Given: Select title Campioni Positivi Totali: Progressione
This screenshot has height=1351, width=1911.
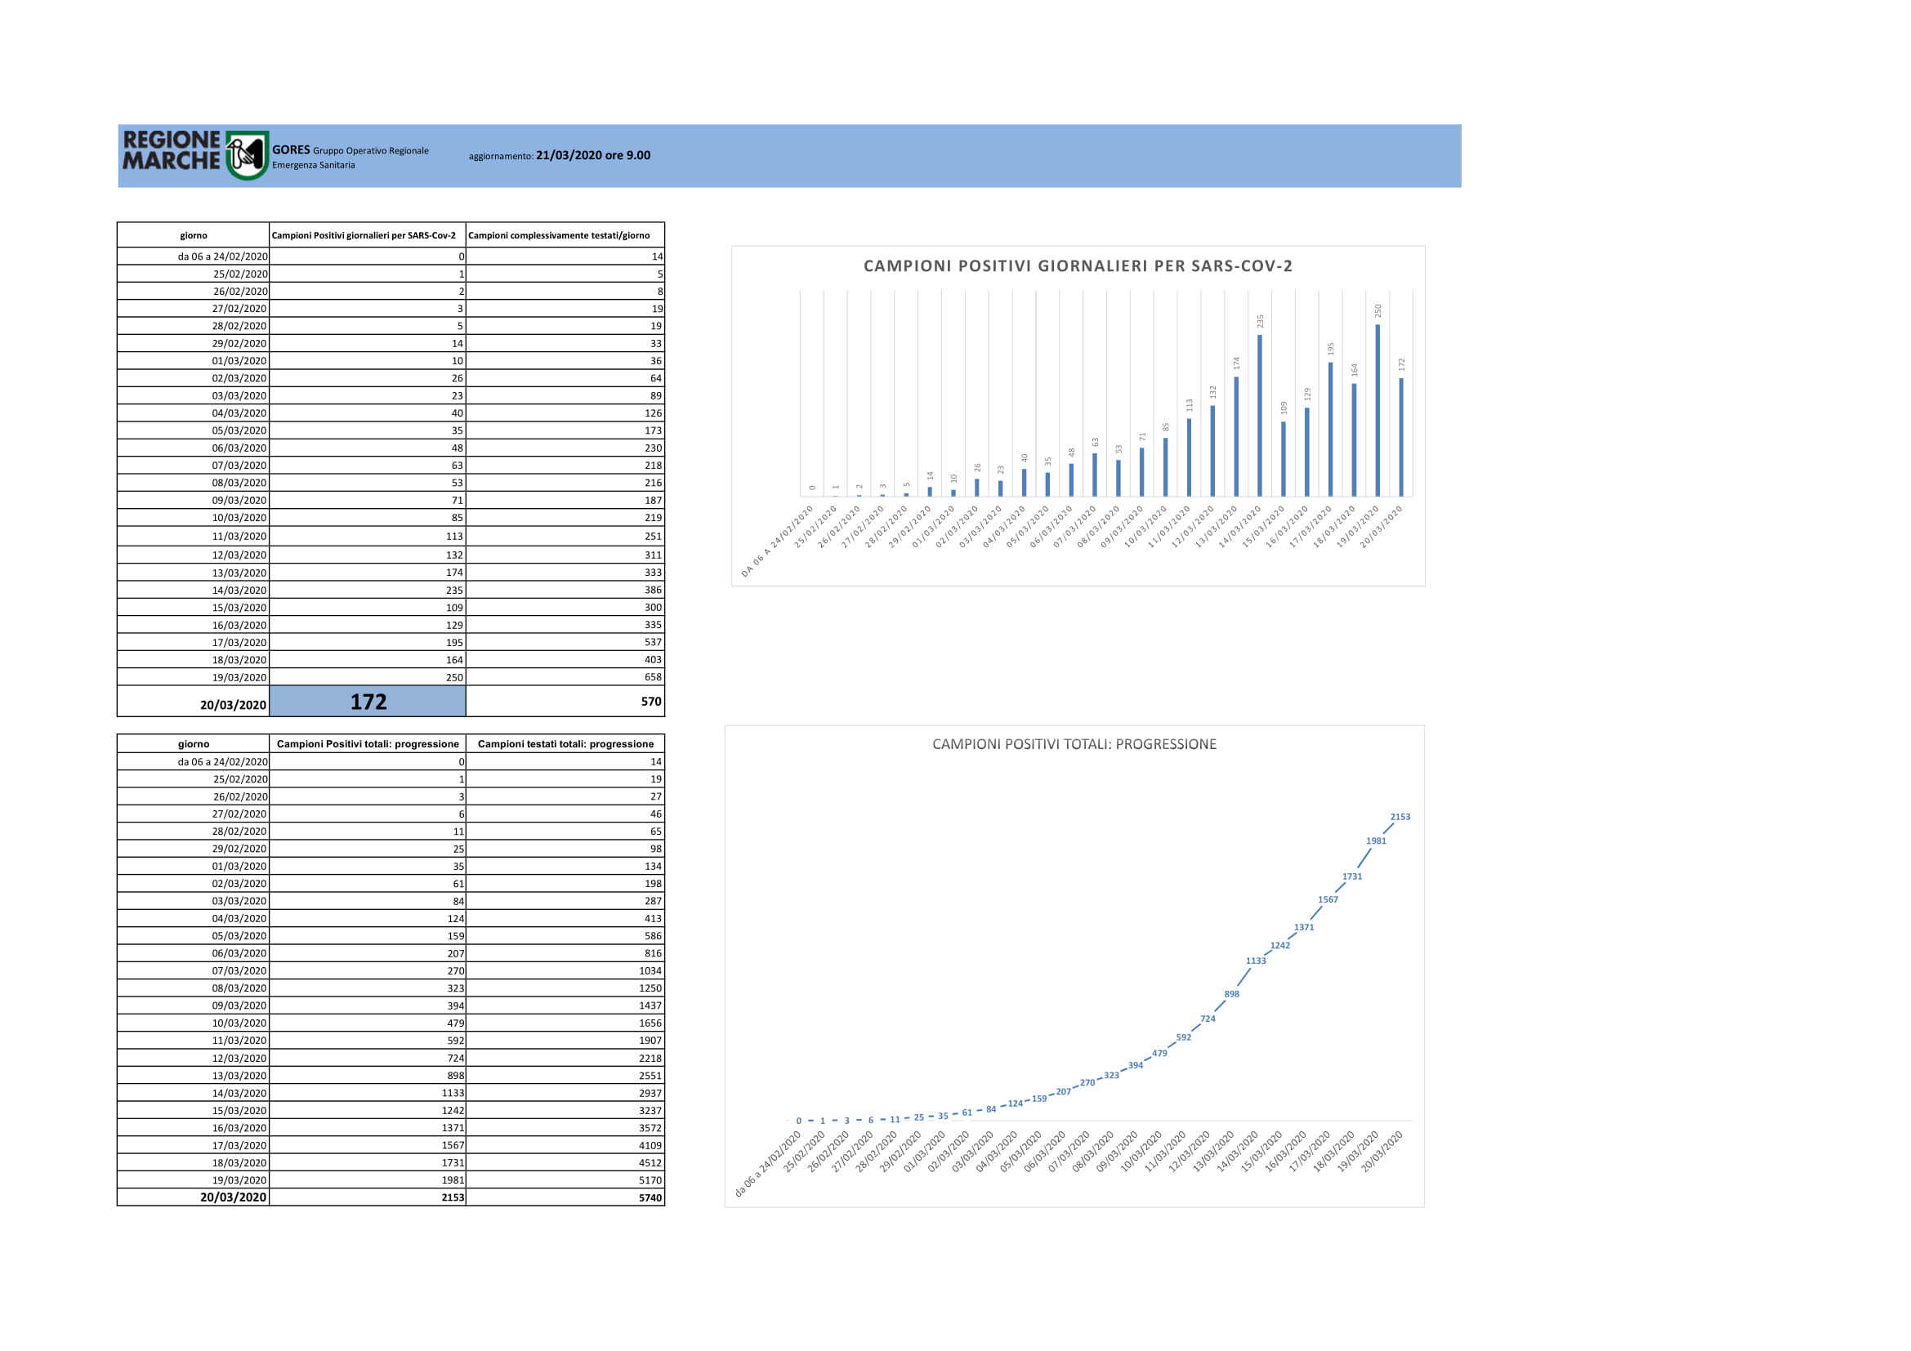Looking at the screenshot, I should click(x=1074, y=745).
